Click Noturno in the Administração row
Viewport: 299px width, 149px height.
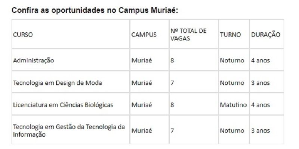[x=232, y=60]
